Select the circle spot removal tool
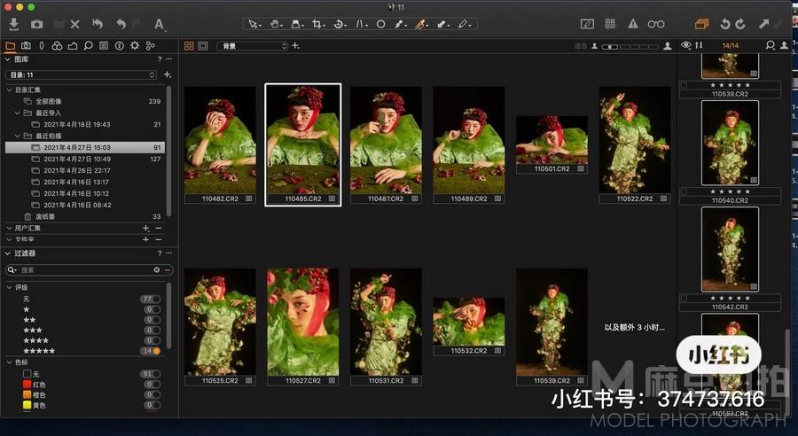This screenshot has width=798, height=436. 380,24
